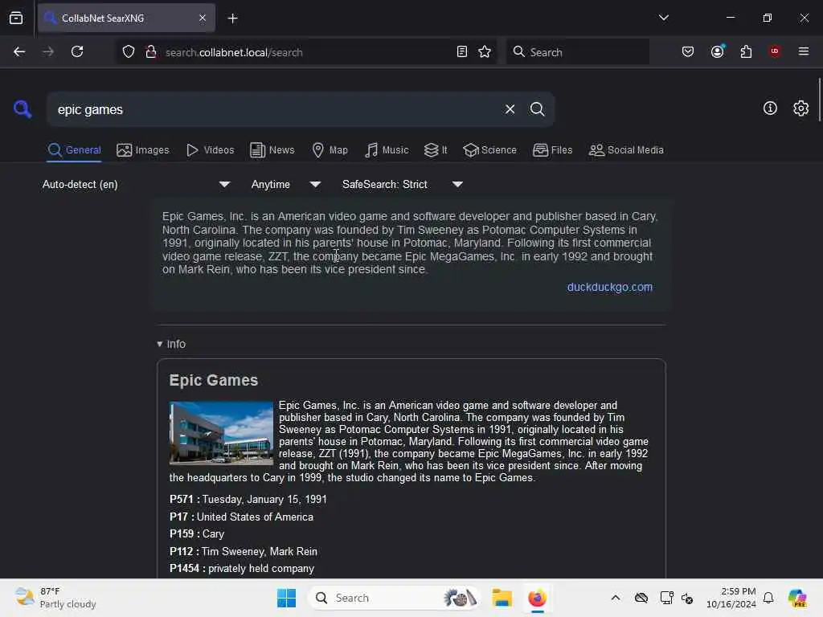Screen dimensions: 823x617
Task: Open the list all tabs chevron
Action: tap(663, 18)
